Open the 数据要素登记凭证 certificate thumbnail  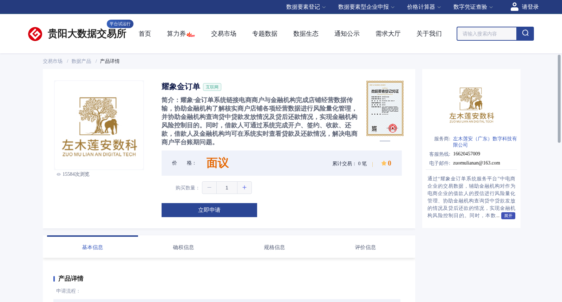pos(385,108)
